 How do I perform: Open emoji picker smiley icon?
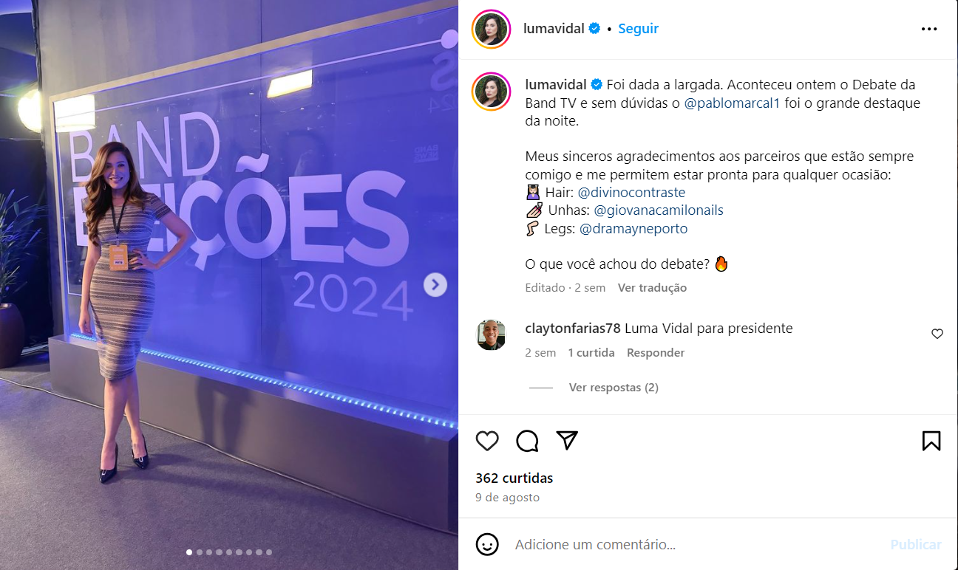click(487, 544)
